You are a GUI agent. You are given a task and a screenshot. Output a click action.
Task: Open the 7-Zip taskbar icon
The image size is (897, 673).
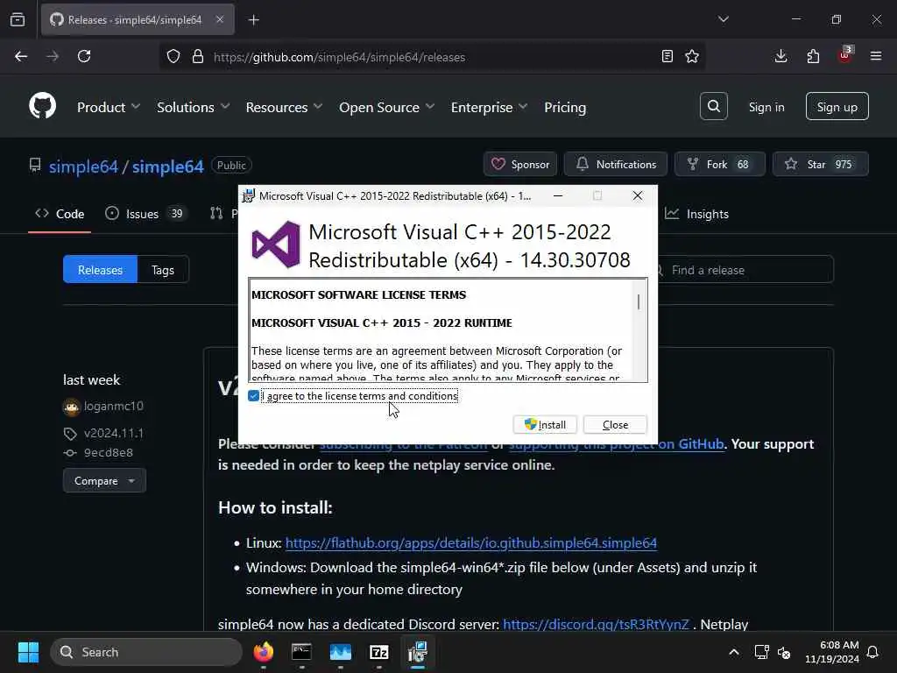tap(378, 652)
